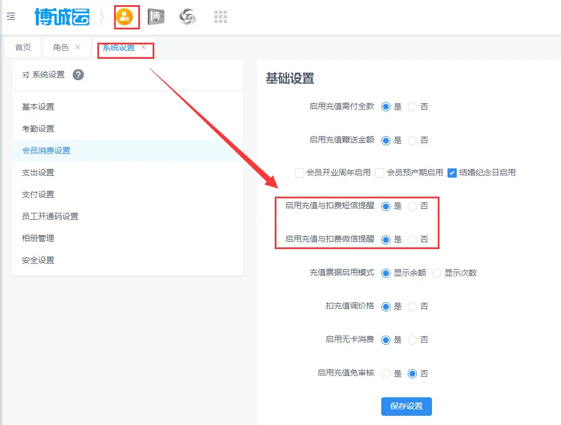Screen dimensions: 561x425
Task: Click the help question mark icon
Action: [x=78, y=74]
